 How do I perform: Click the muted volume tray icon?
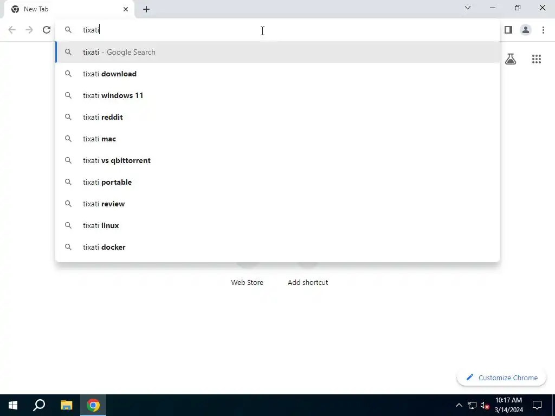pos(485,405)
